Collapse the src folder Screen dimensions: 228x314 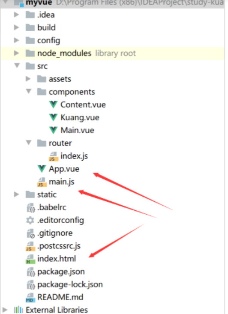click(17, 66)
